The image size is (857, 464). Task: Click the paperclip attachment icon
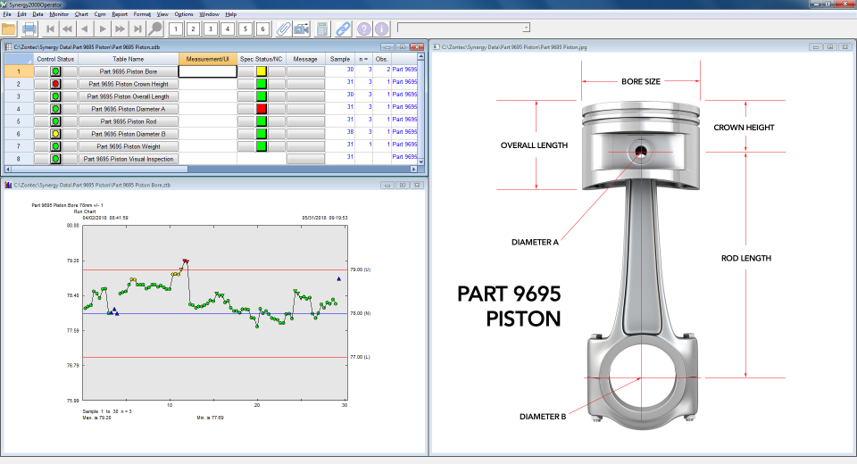pyautogui.click(x=283, y=29)
